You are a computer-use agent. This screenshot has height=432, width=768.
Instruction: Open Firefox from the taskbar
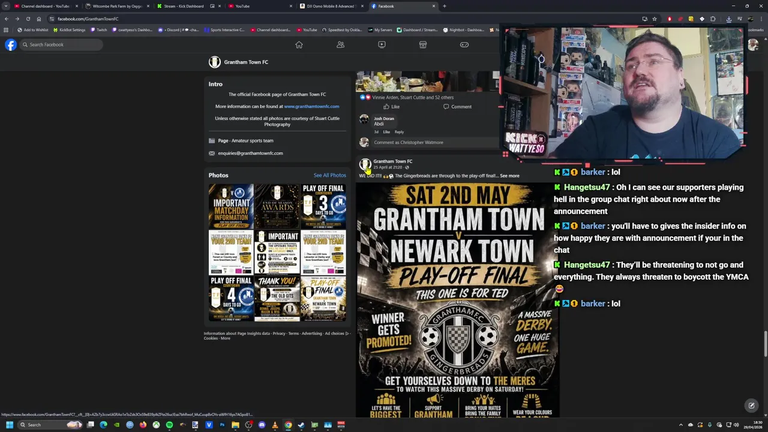coord(143,425)
